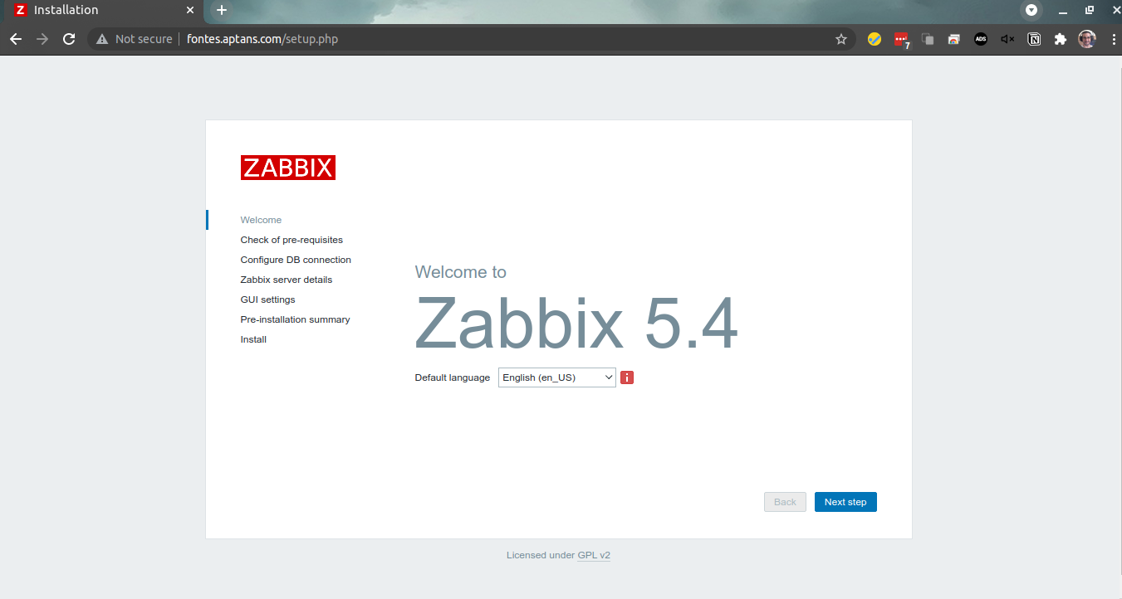Click the tab search dropdown circle
1122x599 pixels.
coord(1031,10)
